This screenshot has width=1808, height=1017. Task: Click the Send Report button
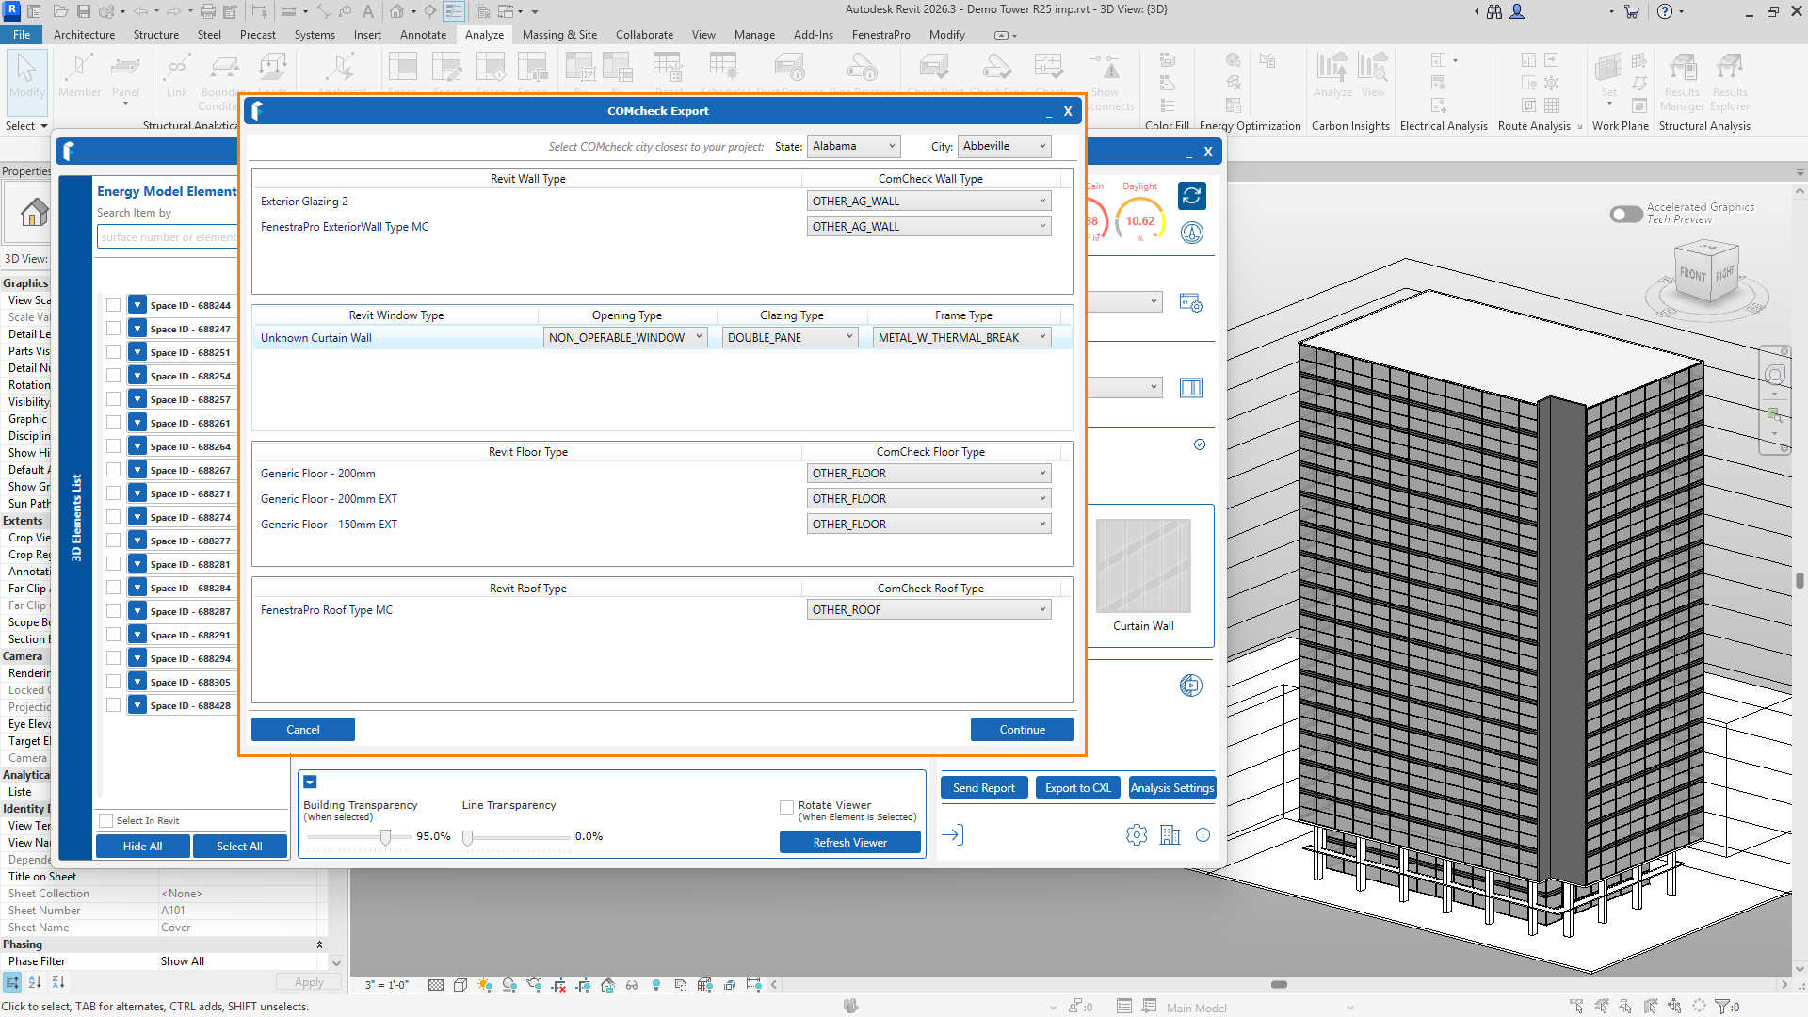pyautogui.click(x=983, y=788)
